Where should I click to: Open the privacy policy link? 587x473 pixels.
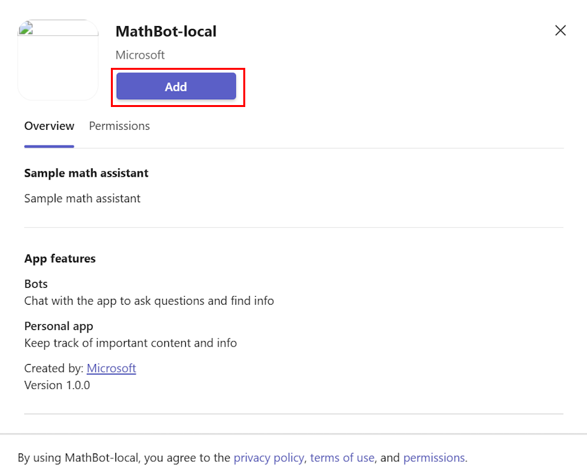point(269,457)
